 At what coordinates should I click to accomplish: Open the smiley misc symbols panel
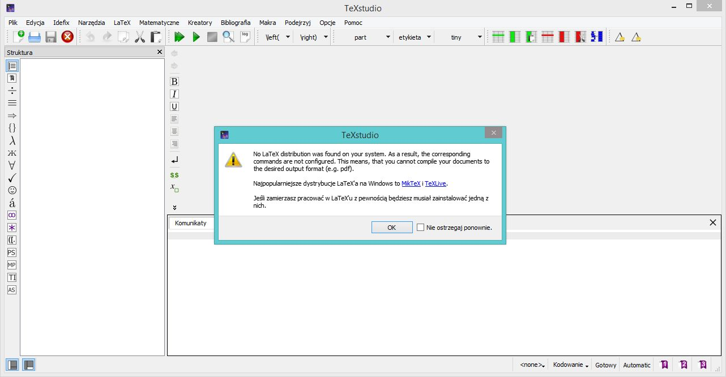click(12, 190)
